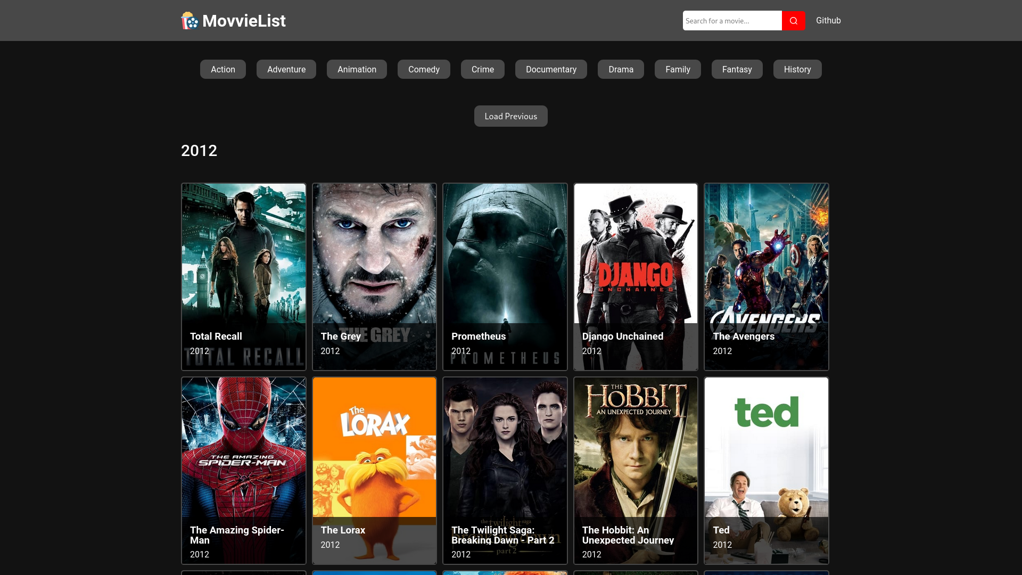Viewport: 1022px width, 575px height.
Task: Choose the Animation genre chip
Action: point(357,69)
